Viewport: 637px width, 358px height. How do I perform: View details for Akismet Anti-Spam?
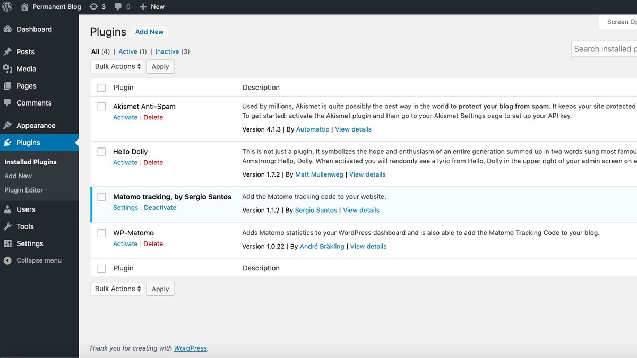tap(353, 129)
